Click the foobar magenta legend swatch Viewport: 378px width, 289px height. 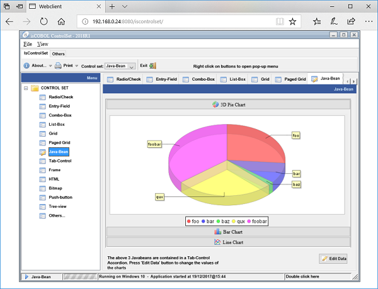click(x=249, y=221)
